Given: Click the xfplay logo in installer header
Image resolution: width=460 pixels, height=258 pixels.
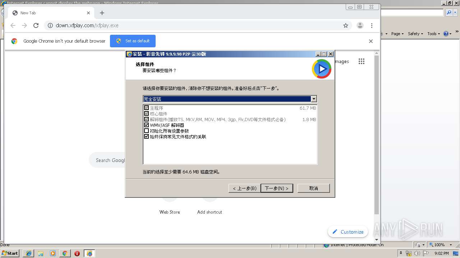Looking at the screenshot, I should coord(322,69).
